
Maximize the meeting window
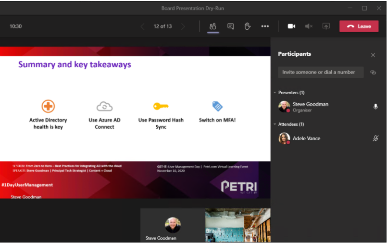click(x=364, y=8)
